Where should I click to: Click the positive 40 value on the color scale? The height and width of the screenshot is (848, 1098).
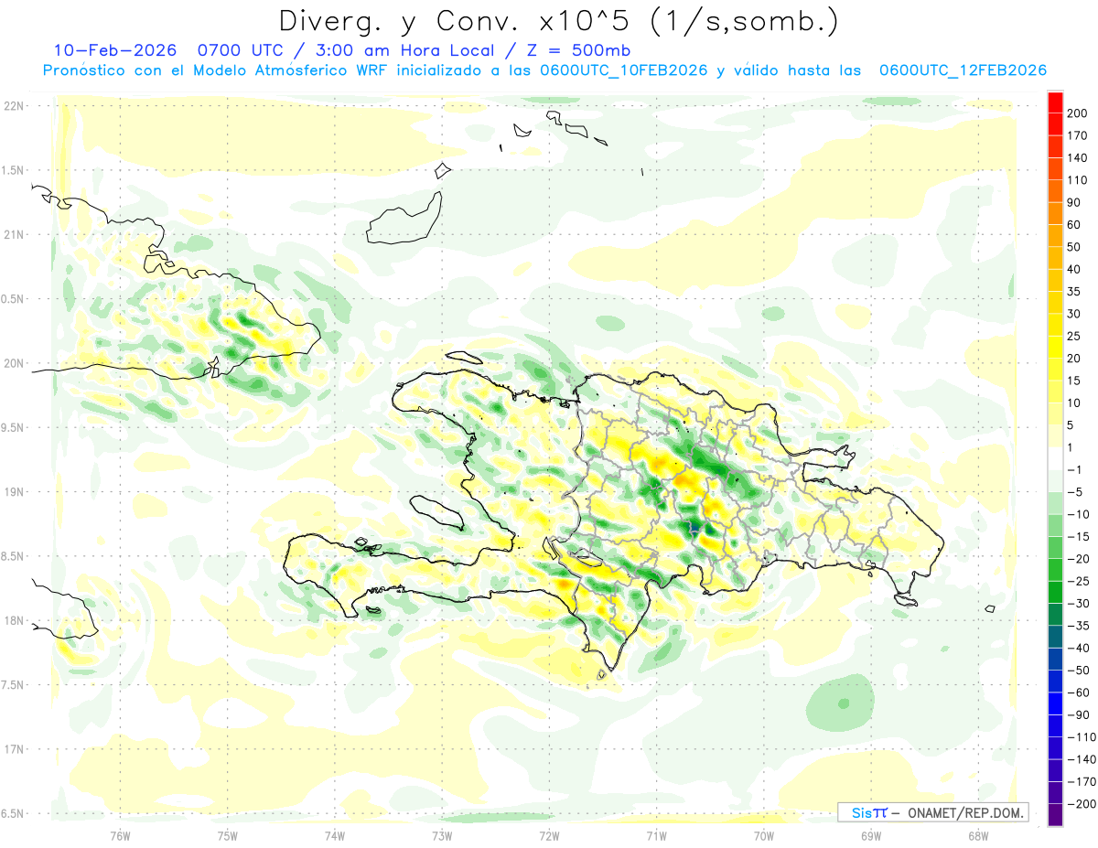pos(1075,269)
